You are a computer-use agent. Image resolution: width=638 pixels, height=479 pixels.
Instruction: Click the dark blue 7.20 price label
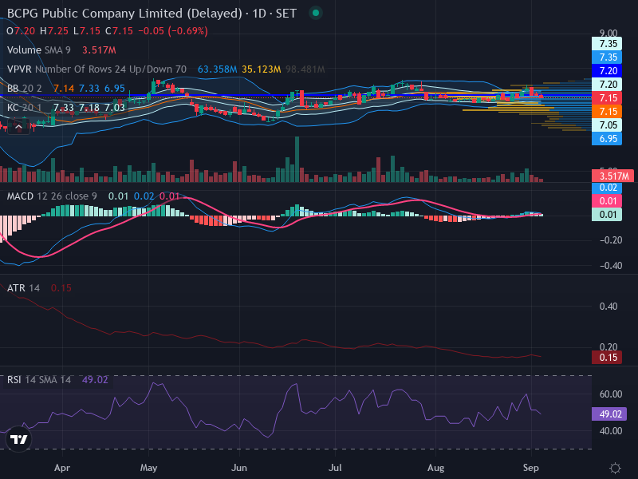[x=607, y=70]
